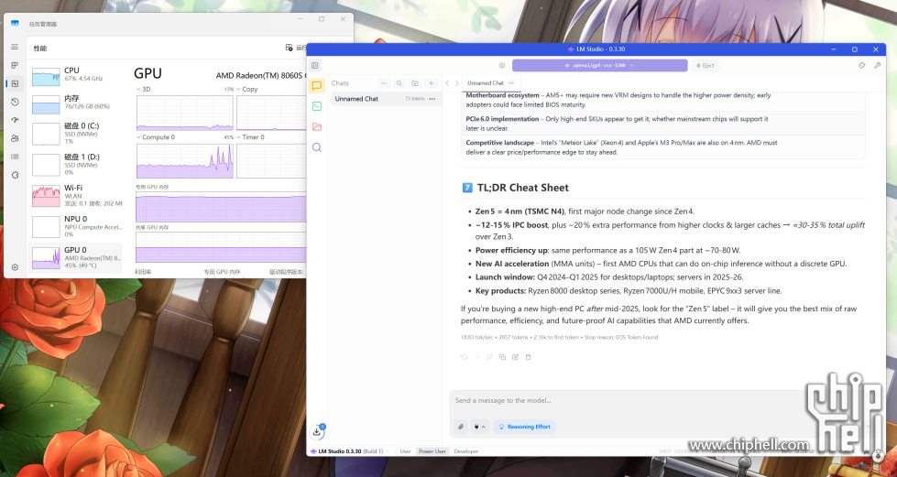
Task: Create a new chat with plus icon
Action: tap(431, 83)
